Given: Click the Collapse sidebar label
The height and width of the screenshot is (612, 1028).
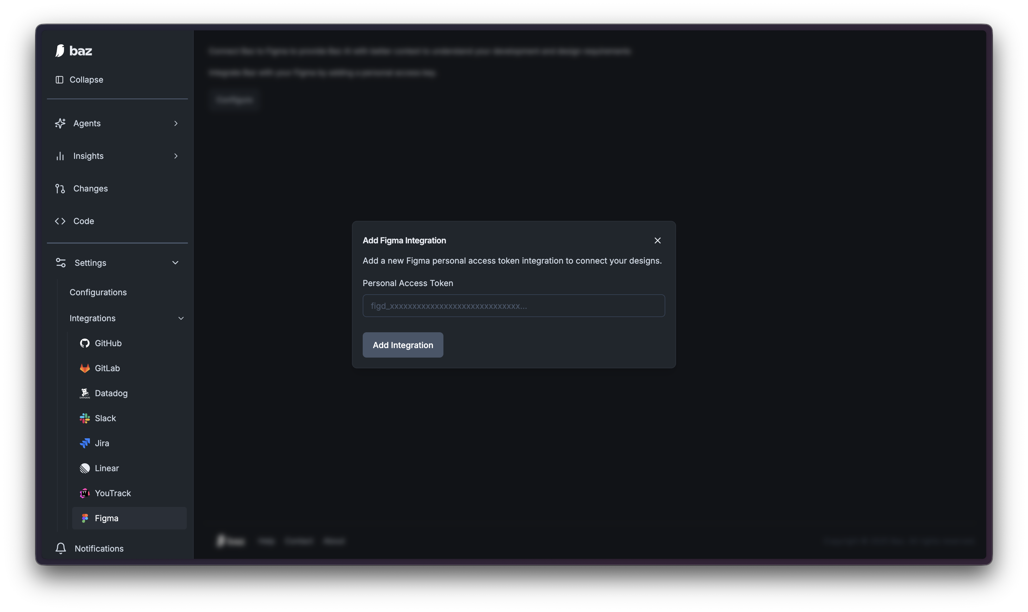Looking at the screenshot, I should 87,80.
